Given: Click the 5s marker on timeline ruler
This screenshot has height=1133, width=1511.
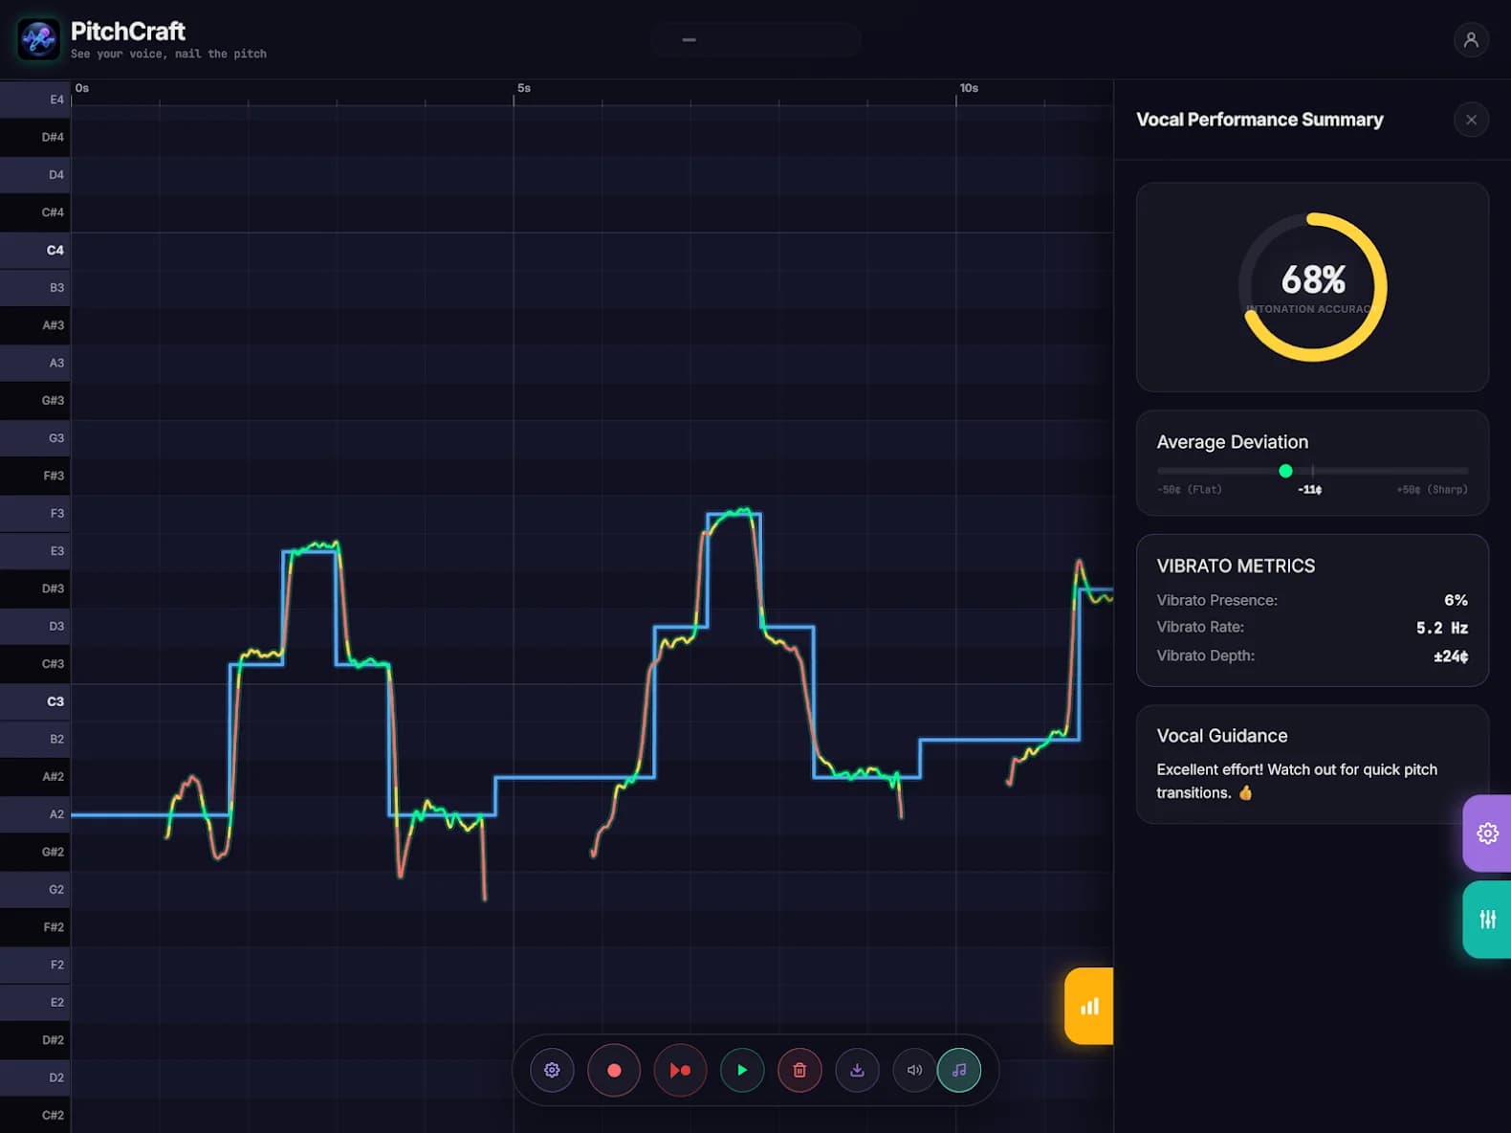Looking at the screenshot, I should coord(524,88).
